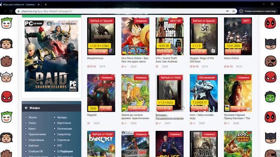This screenshot has width=280, height=157.
Task: Select the 'Аркады' genre
Action: coord(62,117)
